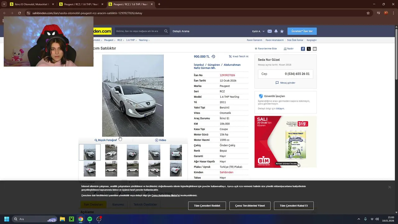Open Spotify from taskbar
This screenshot has height=224, width=398.
coord(90,219)
